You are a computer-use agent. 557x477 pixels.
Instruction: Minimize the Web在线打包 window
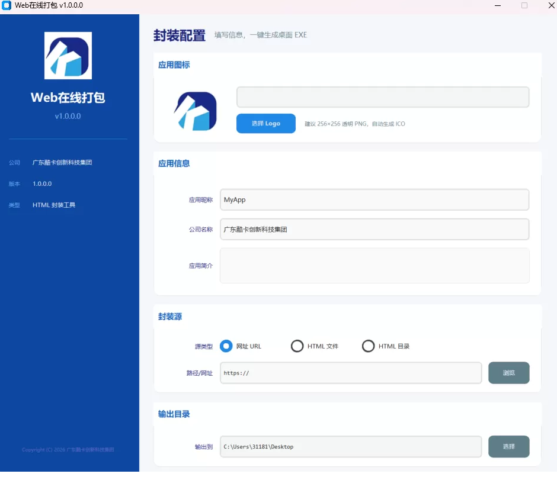pos(498,5)
